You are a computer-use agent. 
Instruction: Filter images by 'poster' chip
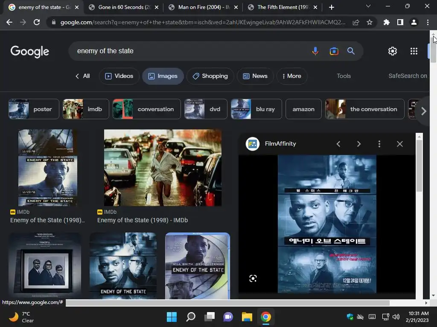pos(34,109)
